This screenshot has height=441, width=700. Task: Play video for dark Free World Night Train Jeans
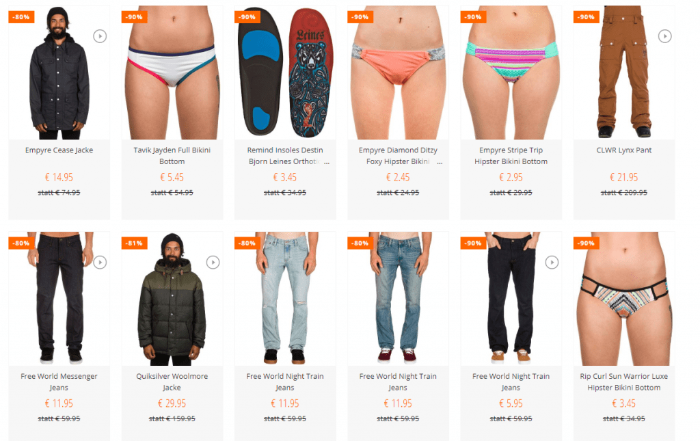552,263
